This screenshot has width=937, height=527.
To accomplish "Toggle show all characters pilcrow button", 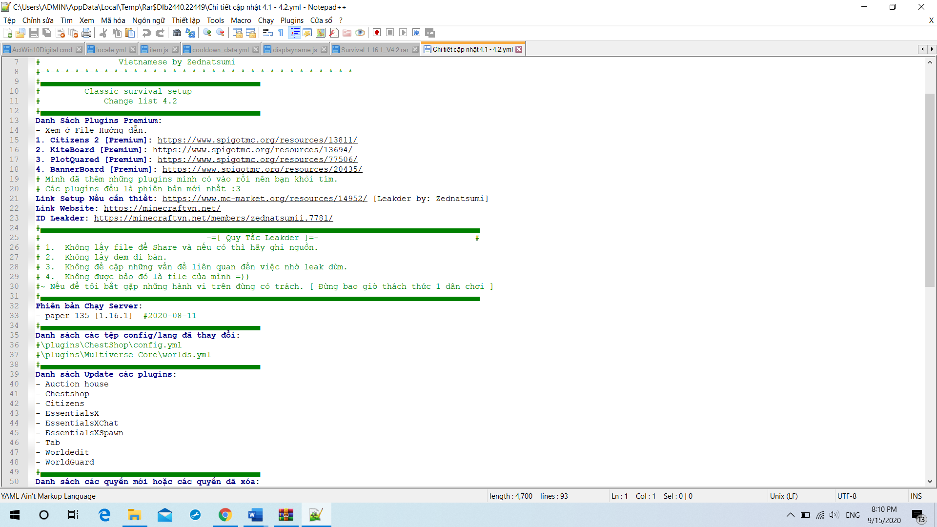I will tap(281, 33).
